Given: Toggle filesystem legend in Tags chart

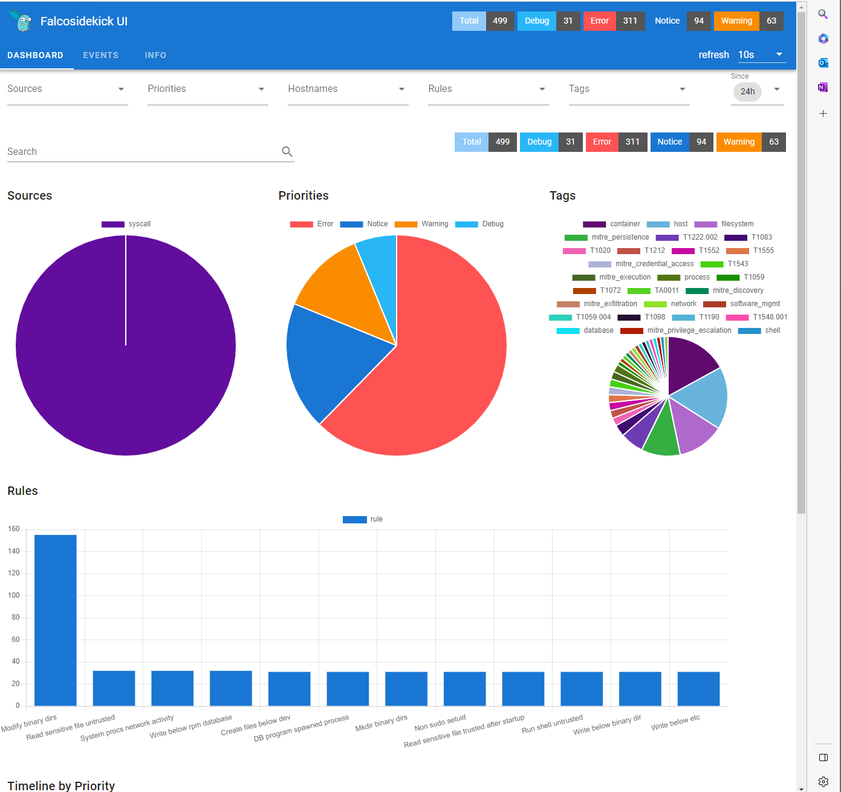Looking at the screenshot, I should tap(724, 224).
